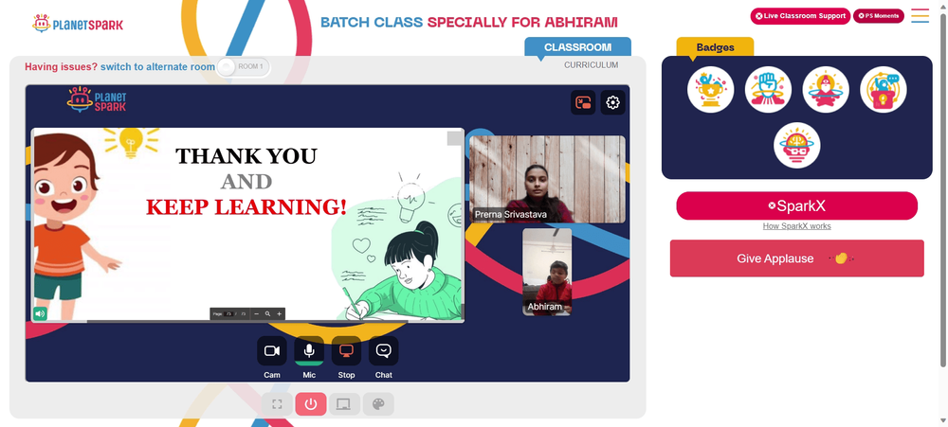
Task: Click the gray square at slide corner
Action: (455, 138)
